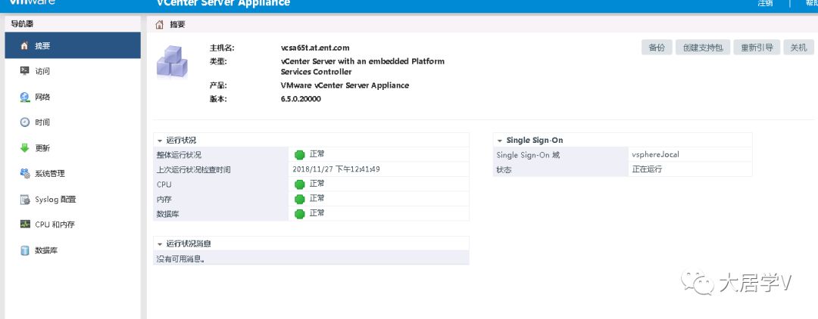The height and width of the screenshot is (319, 818).
Task: Collapse the Single Sign-On panel
Action: [x=500, y=141]
